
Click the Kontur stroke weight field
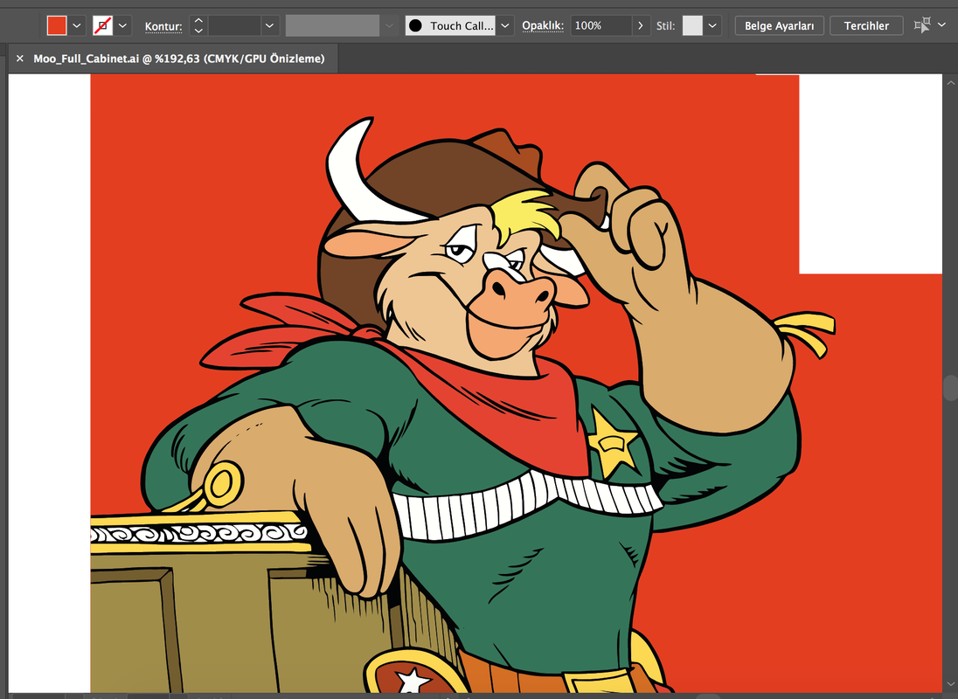pos(234,25)
